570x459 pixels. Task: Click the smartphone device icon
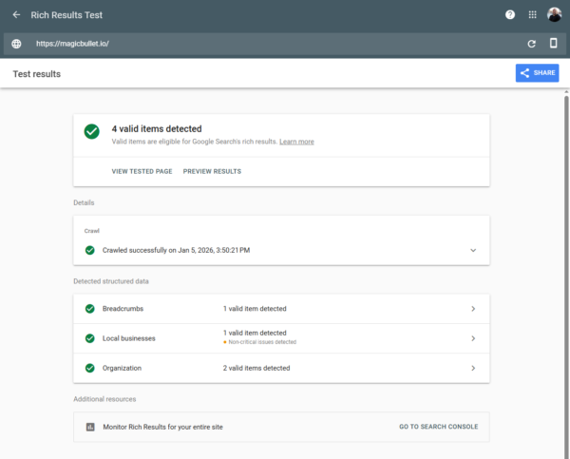click(x=554, y=44)
